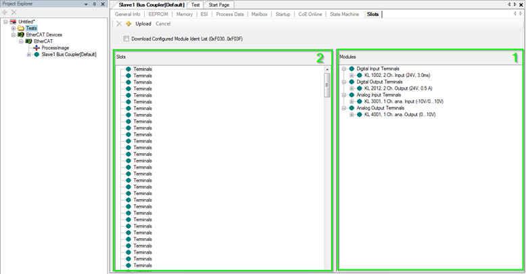Click the remove X icon beside Upload
The width and height of the screenshot is (526, 274).
click(x=119, y=24)
